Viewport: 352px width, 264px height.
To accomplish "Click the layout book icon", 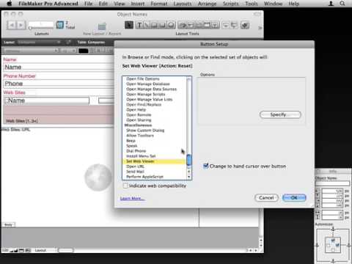I will 59,25.
